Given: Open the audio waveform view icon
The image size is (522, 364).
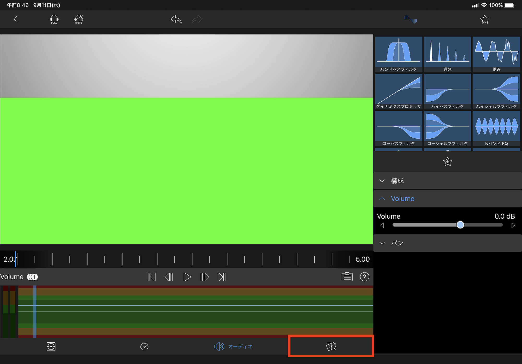Looking at the screenshot, I should tap(410, 19).
